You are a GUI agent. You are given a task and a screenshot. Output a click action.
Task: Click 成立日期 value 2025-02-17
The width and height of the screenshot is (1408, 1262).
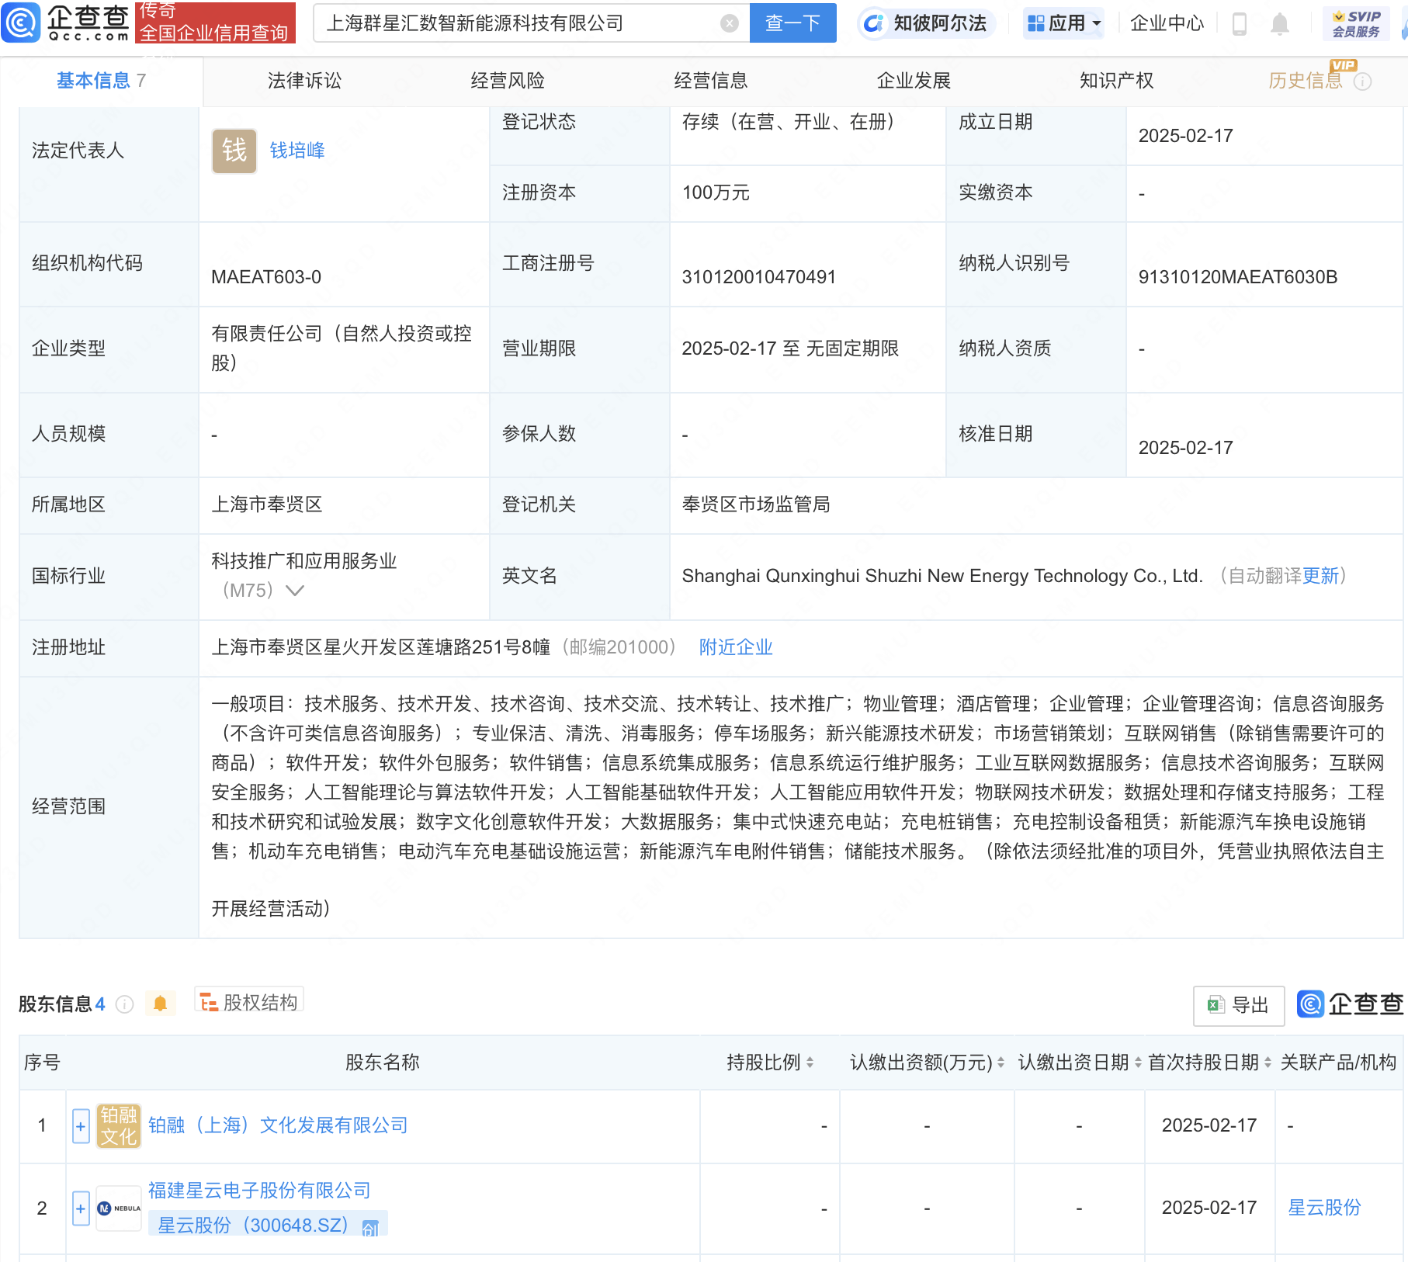1185,136
